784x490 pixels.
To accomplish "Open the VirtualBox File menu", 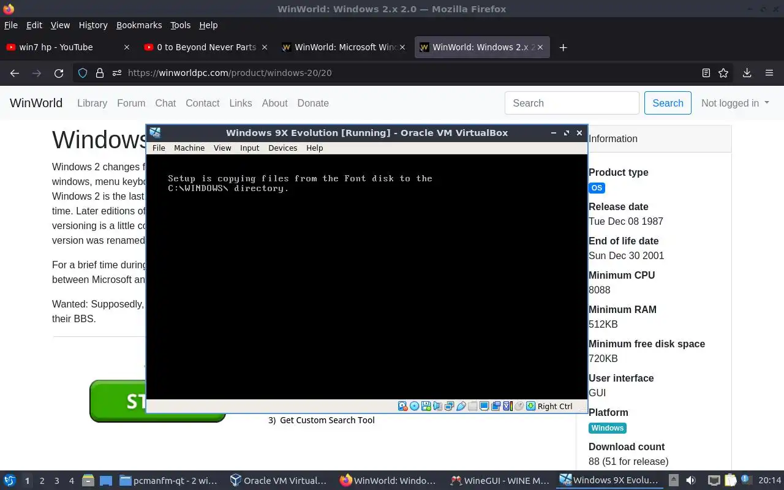I will click(159, 148).
